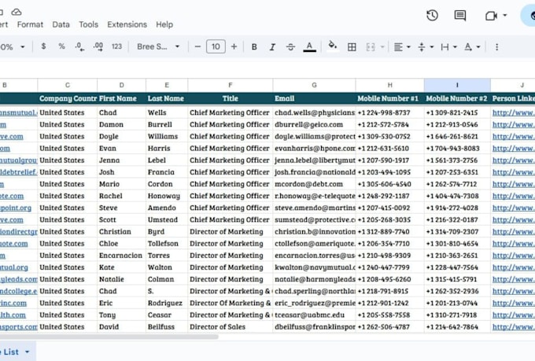Select column F header
Viewport: 535px width, 361px height.
(231, 85)
